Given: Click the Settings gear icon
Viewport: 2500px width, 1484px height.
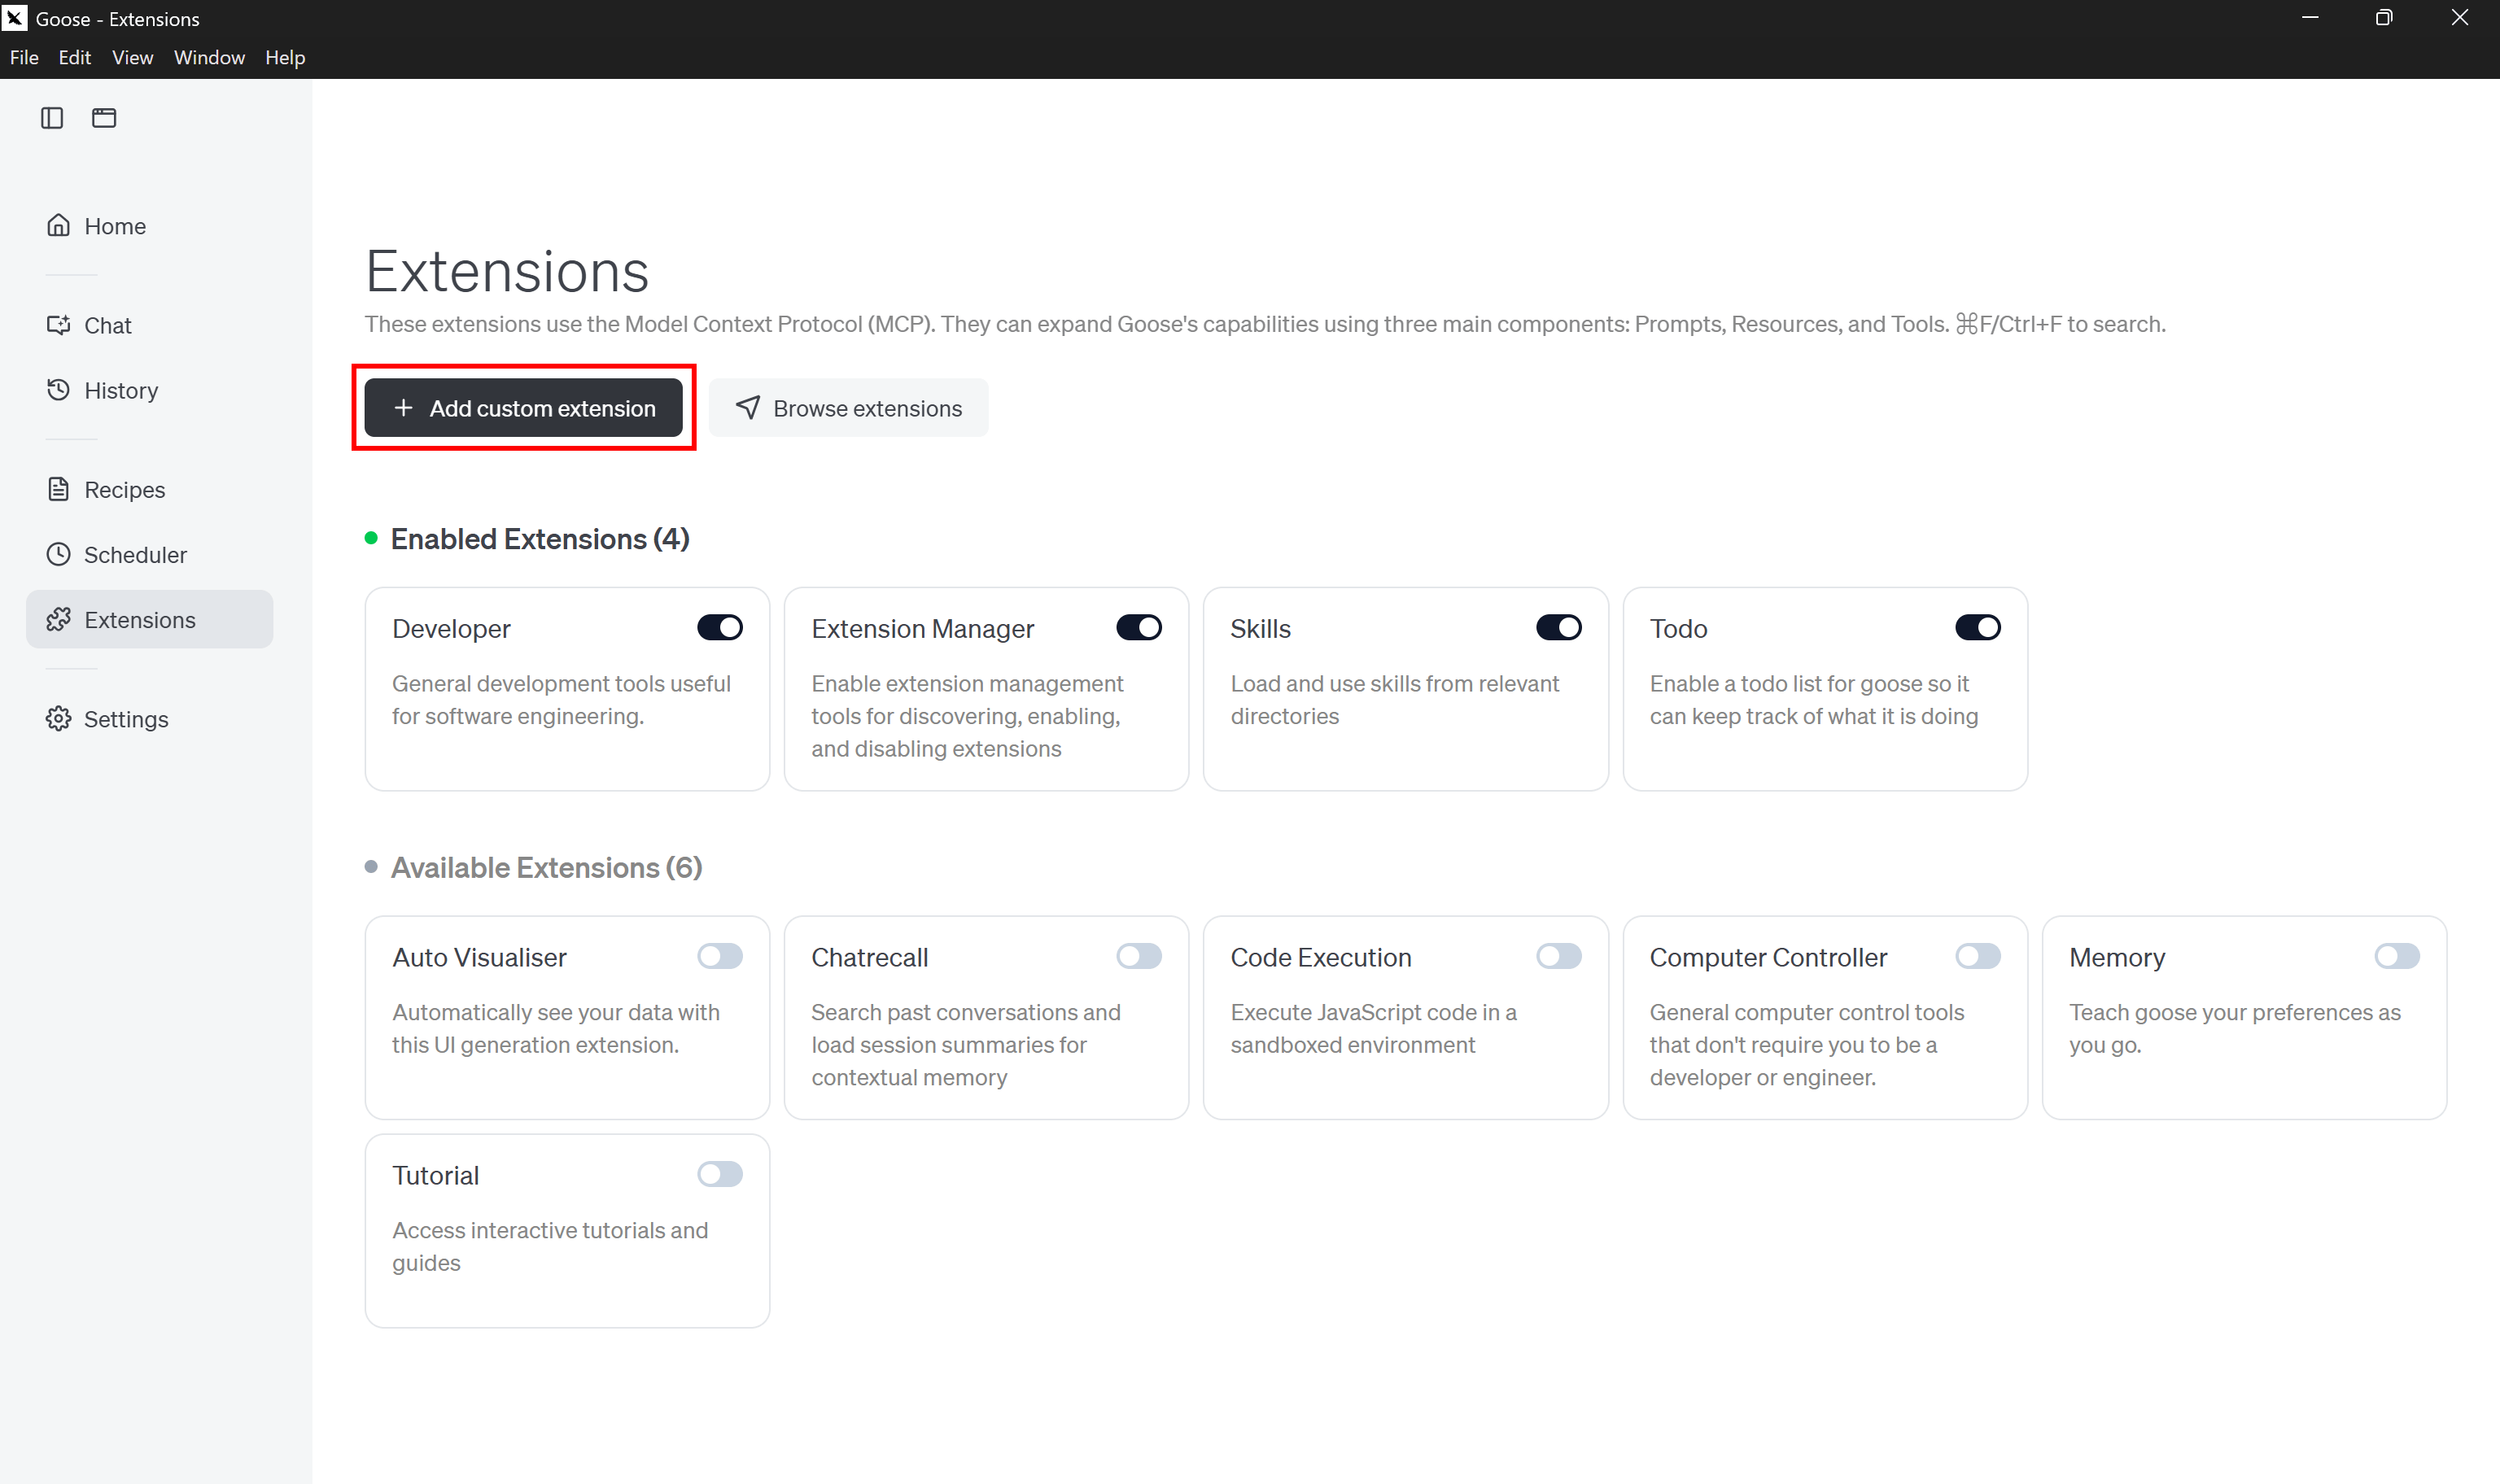Looking at the screenshot, I should (58, 718).
